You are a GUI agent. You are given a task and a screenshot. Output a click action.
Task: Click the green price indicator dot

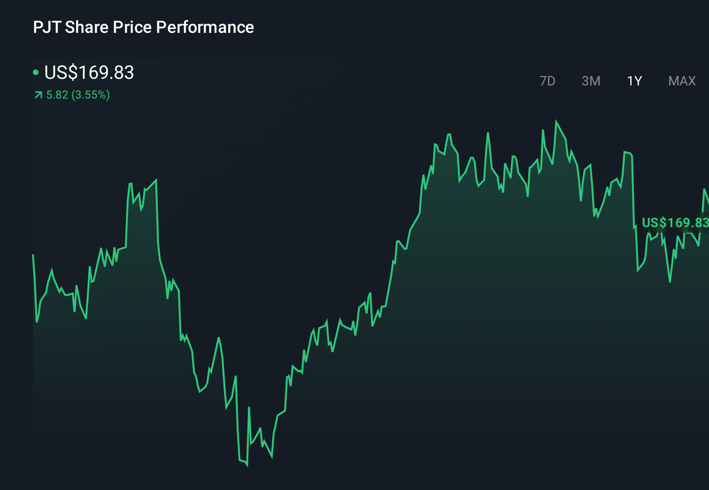point(36,72)
